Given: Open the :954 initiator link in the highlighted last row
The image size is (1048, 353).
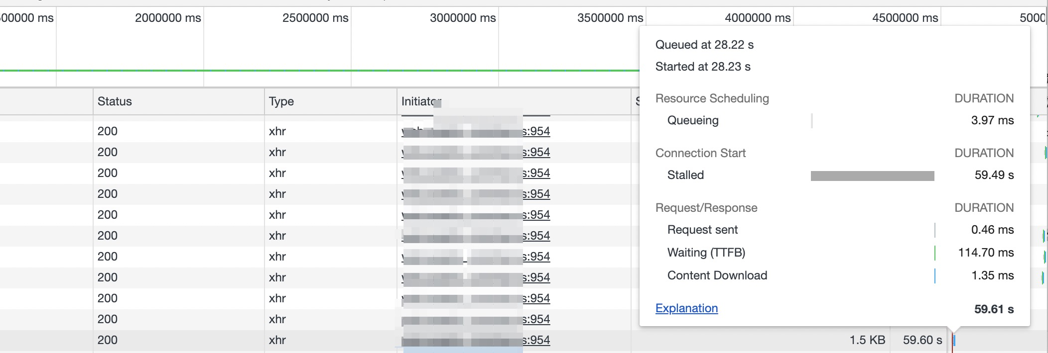Looking at the screenshot, I should (536, 340).
